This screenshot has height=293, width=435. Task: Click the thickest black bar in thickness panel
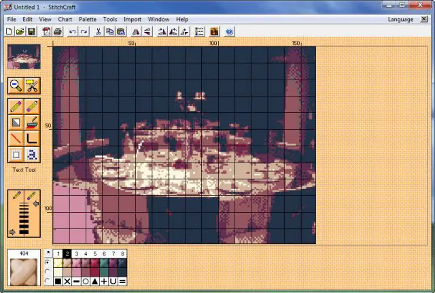[24, 232]
